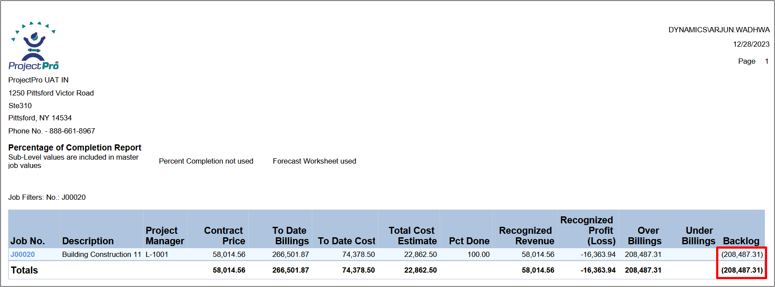Select the Building Construction 11 description cell
775x287 pixels.
pos(102,254)
